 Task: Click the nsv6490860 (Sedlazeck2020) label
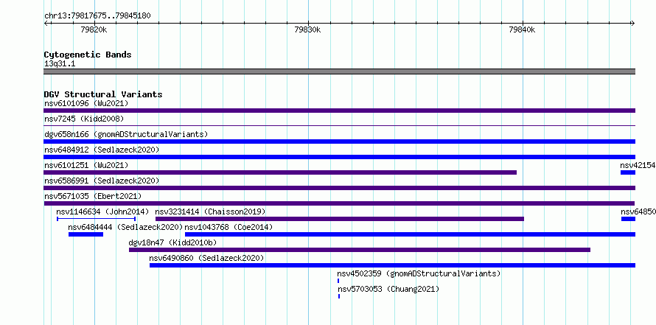pos(206,258)
